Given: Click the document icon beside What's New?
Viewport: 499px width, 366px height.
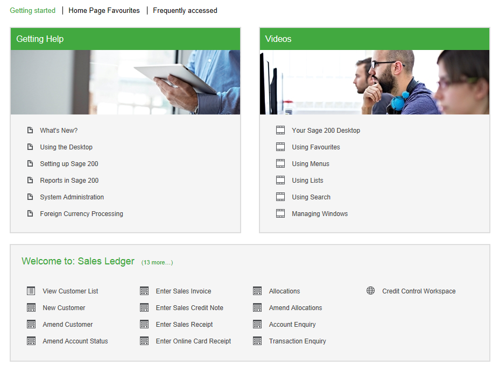Looking at the screenshot, I should pyautogui.click(x=31, y=130).
